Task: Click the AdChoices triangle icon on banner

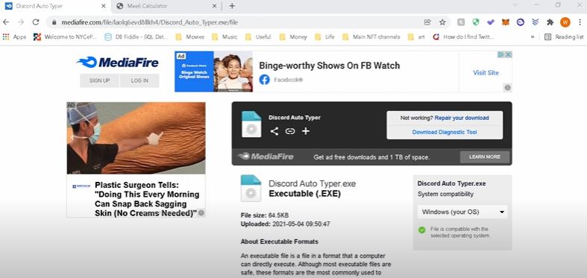Action: (x=501, y=54)
